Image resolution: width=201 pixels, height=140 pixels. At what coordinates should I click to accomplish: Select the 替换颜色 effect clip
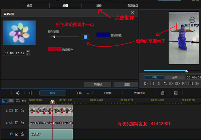[x=51, y=134]
